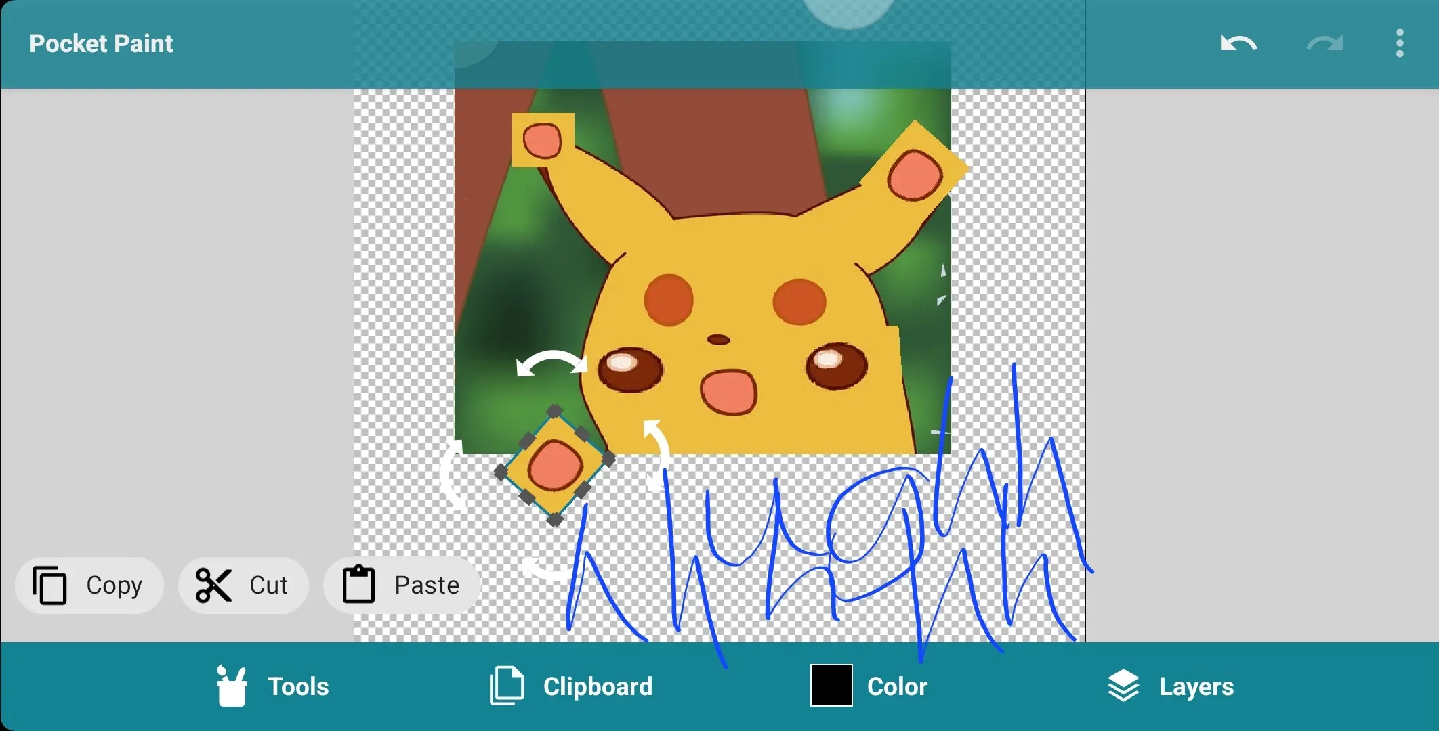Click the Layers stack icon

pyautogui.click(x=1123, y=686)
